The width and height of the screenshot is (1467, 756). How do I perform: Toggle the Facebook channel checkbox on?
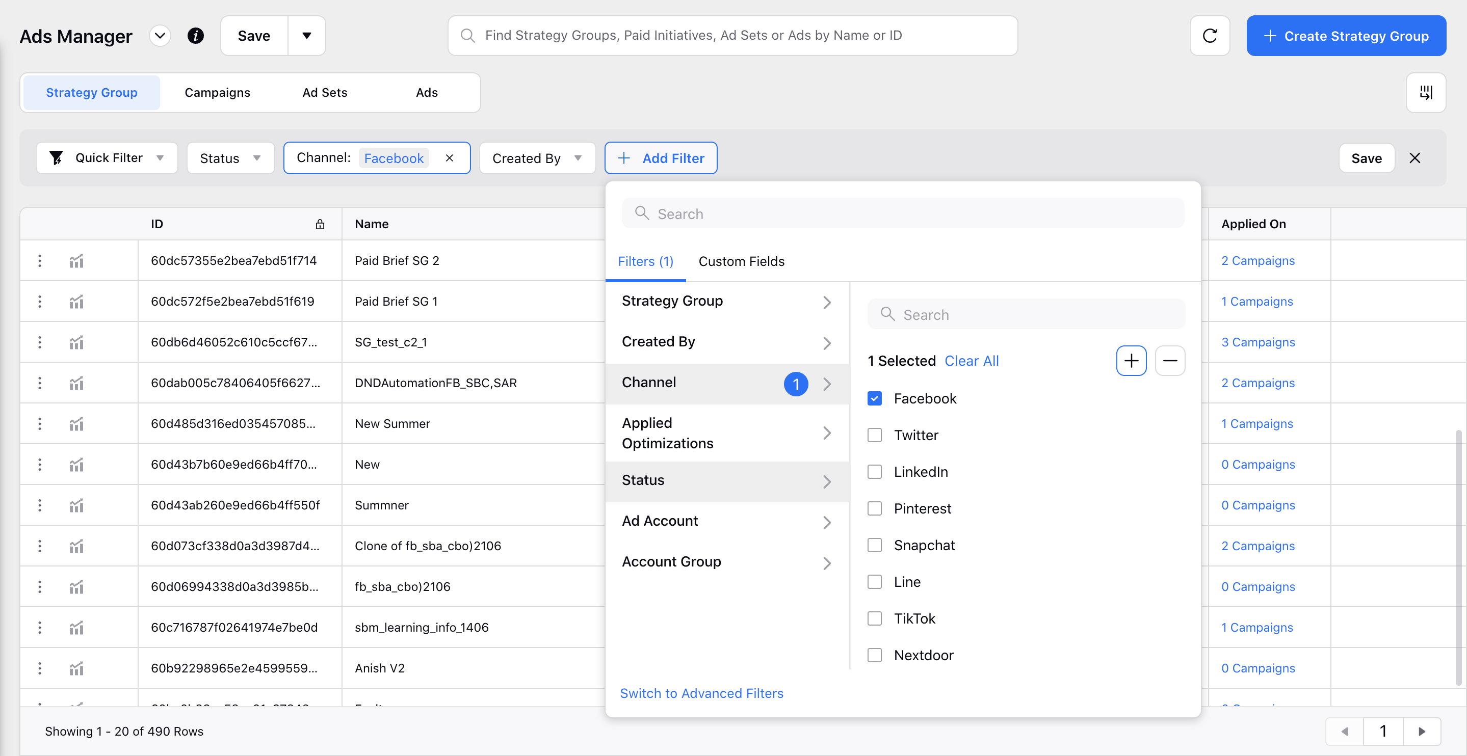875,397
